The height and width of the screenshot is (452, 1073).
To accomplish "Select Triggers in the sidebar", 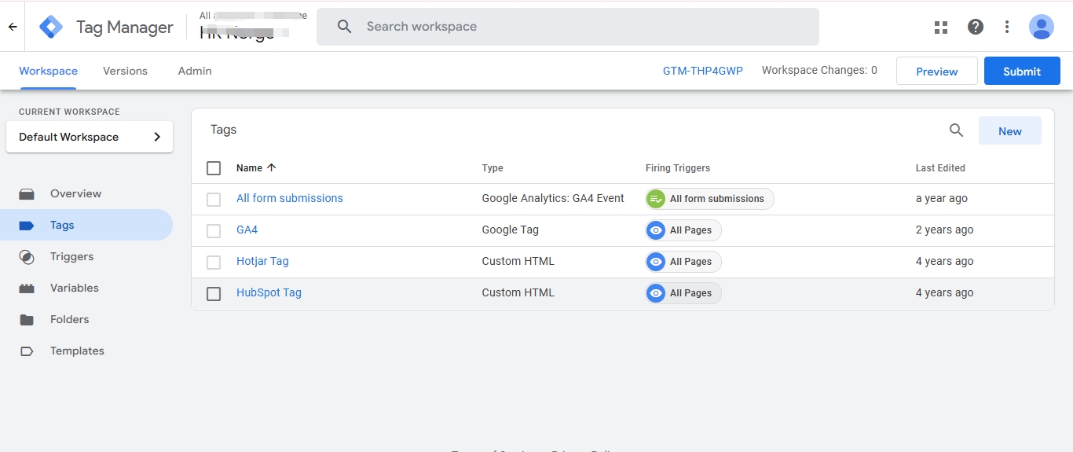I will coord(86,256).
